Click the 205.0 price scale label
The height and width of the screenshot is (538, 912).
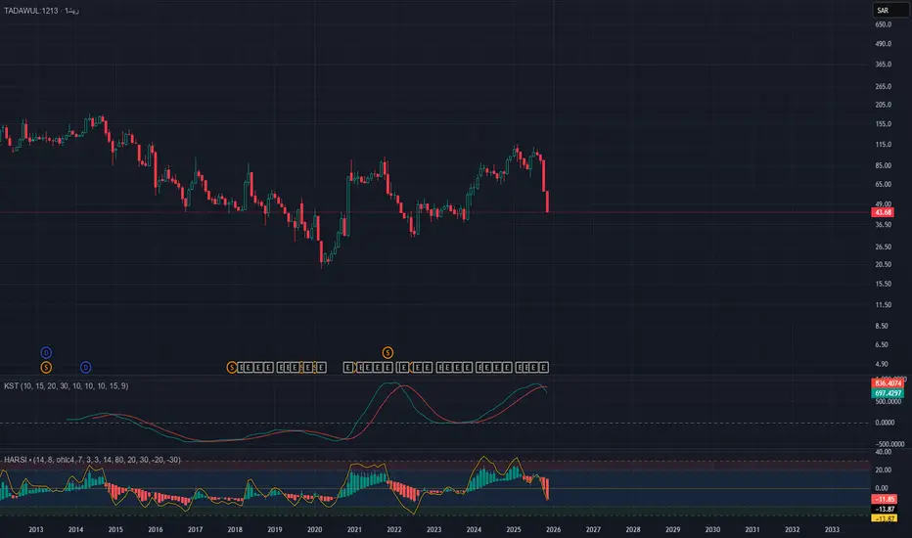pyautogui.click(x=883, y=105)
